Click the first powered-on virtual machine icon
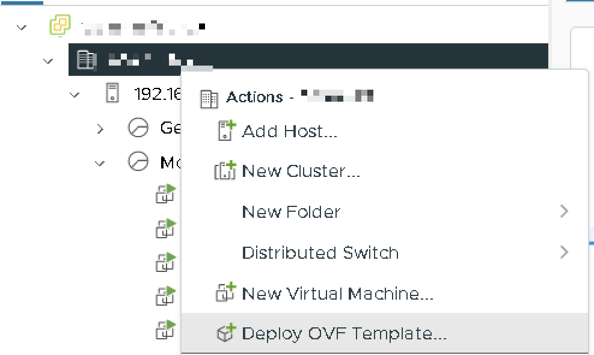Viewport: 594px width, 355px height. [165, 194]
